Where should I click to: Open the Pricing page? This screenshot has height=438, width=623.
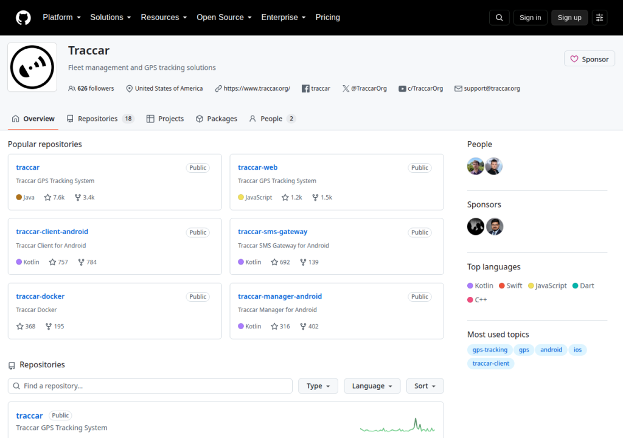pos(328,18)
